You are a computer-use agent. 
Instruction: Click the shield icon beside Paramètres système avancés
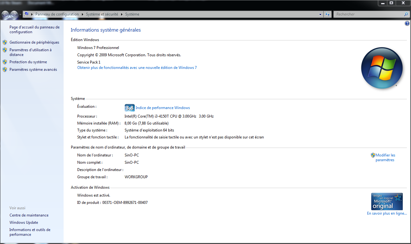pyautogui.click(x=5, y=70)
